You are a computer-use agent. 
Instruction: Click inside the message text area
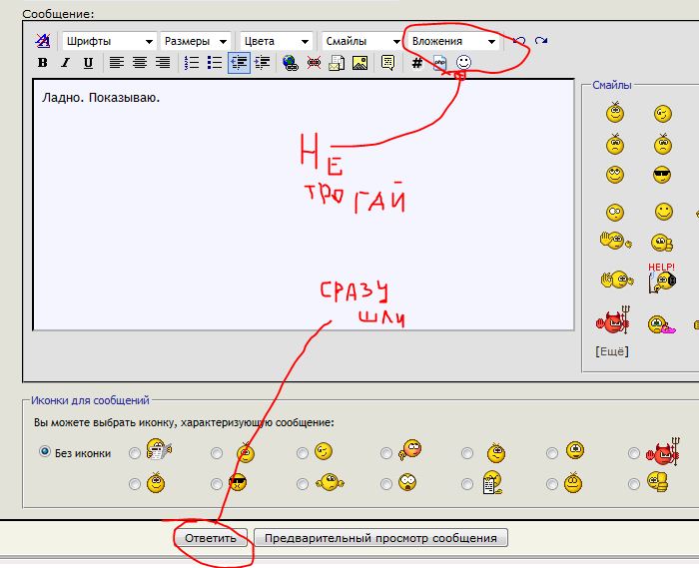[x=300, y=220]
